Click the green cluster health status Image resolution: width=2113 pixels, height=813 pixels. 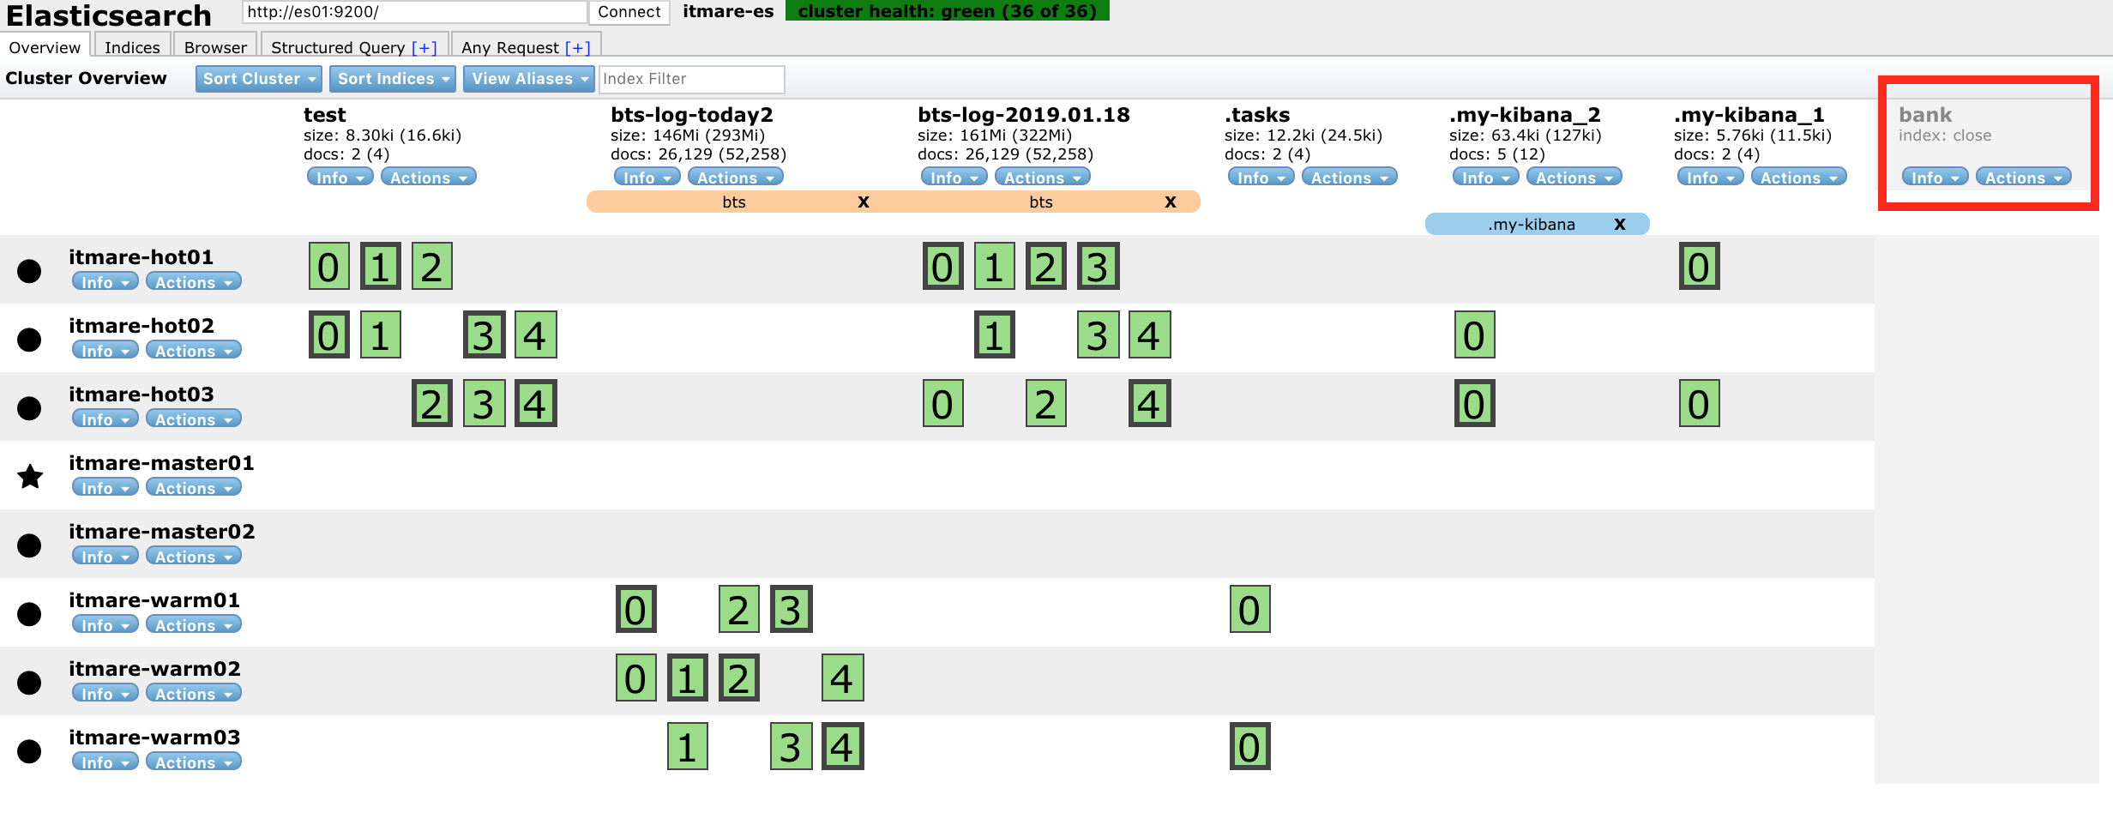coord(948,11)
